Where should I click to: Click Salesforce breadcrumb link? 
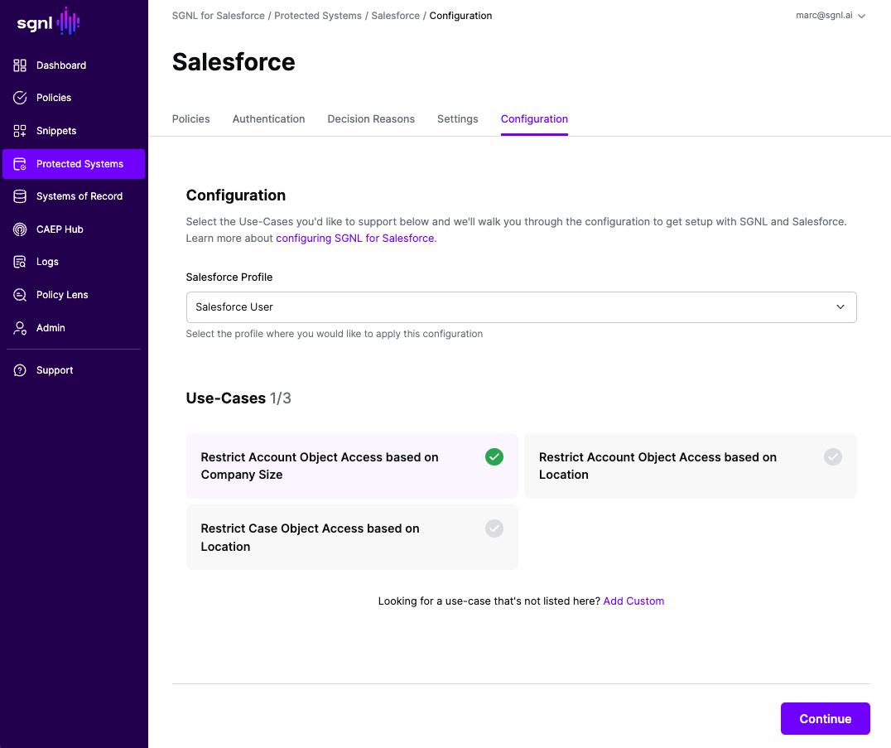tap(396, 16)
